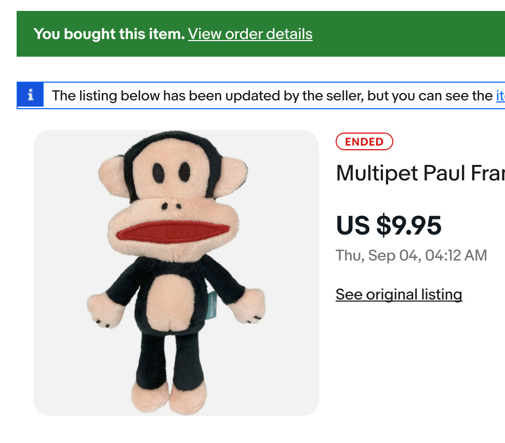Select the Multipet Paul Frank listing title
The height and width of the screenshot is (443, 505).
(x=420, y=173)
